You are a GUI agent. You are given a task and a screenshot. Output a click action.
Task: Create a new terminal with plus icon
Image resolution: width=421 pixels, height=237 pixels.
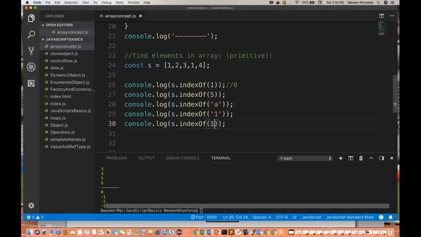(341, 158)
